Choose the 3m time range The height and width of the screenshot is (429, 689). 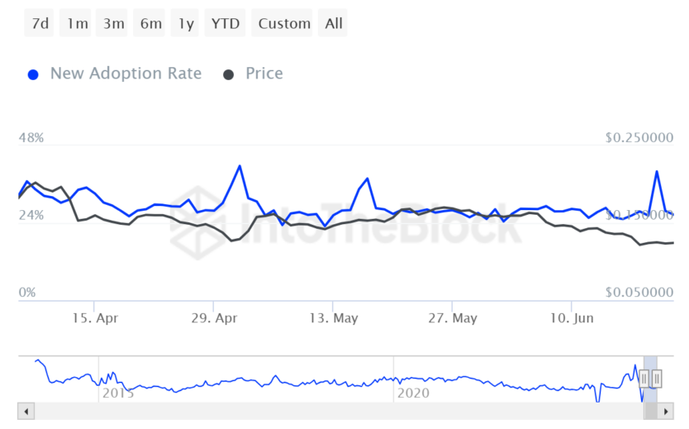click(113, 23)
